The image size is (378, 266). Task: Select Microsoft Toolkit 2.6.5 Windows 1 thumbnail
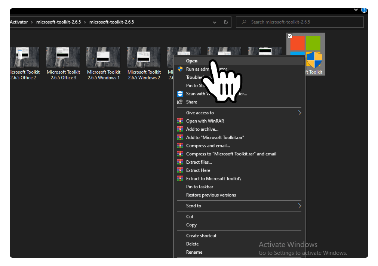click(x=103, y=57)
